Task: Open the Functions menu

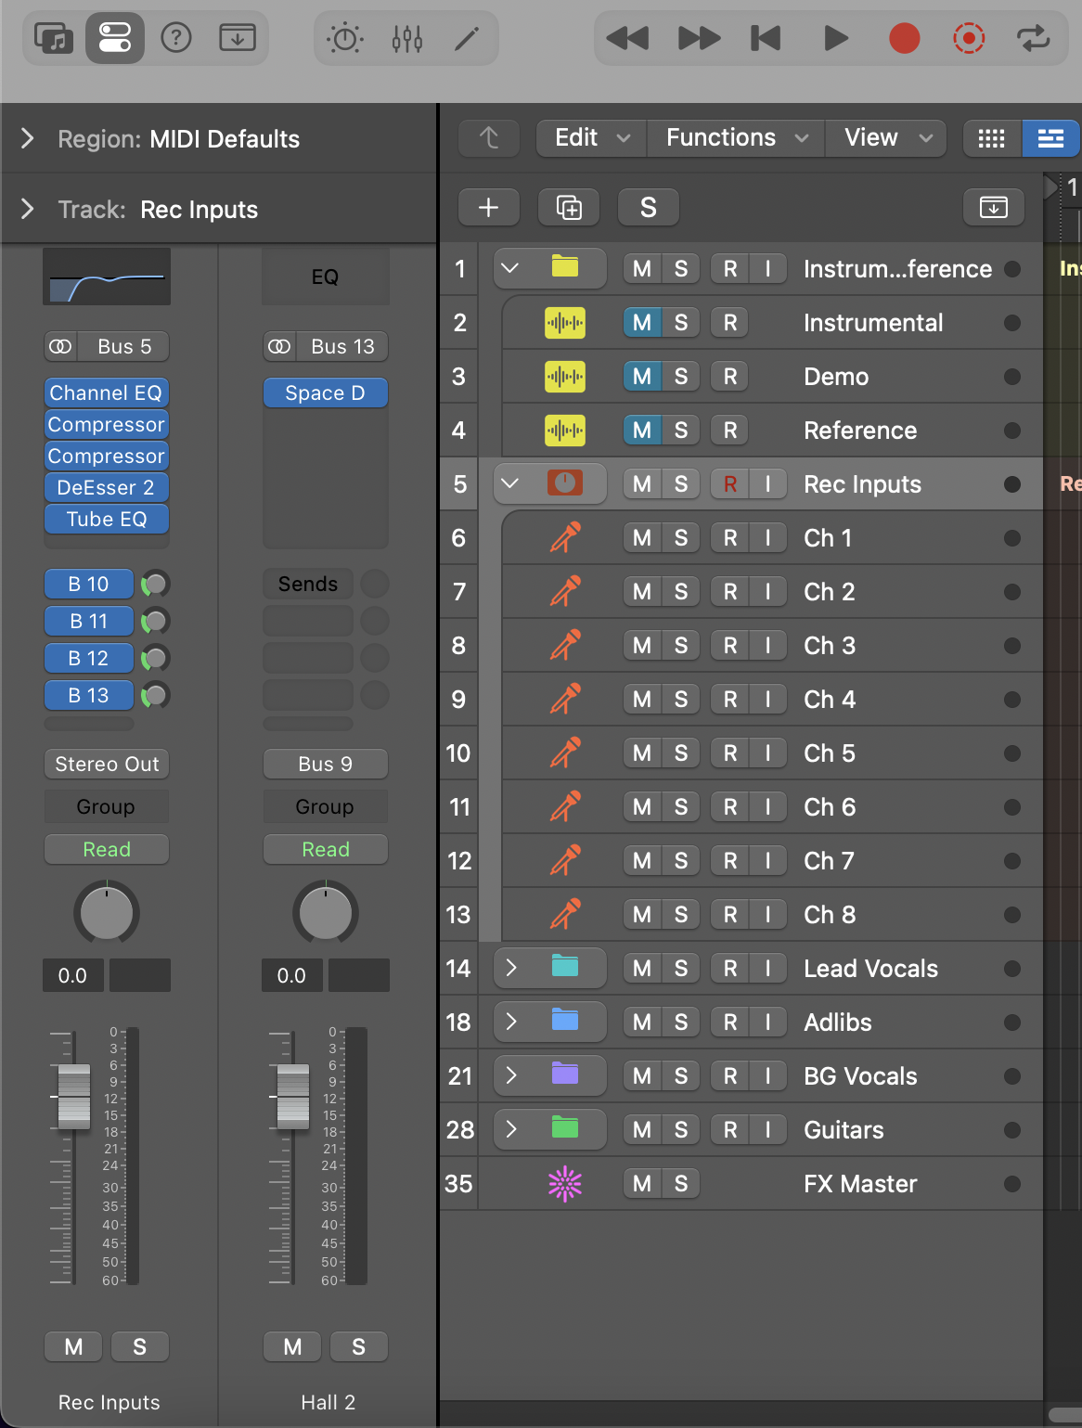Action: point(737,138)
